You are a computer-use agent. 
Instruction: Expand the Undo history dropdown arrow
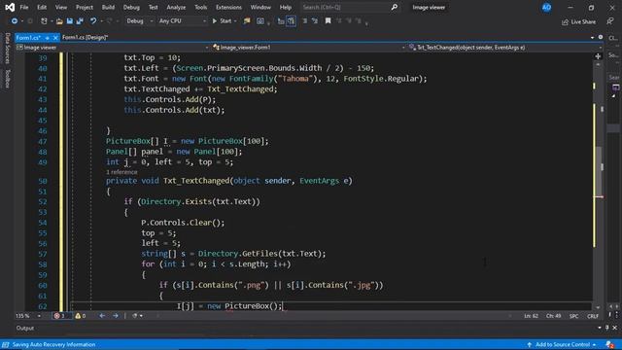click(x=101, y=21)
